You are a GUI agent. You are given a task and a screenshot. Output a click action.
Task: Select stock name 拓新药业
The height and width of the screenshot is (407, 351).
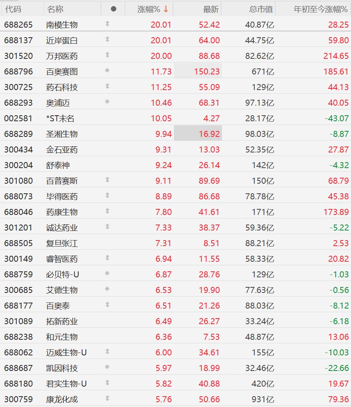[x=62, y=321]
